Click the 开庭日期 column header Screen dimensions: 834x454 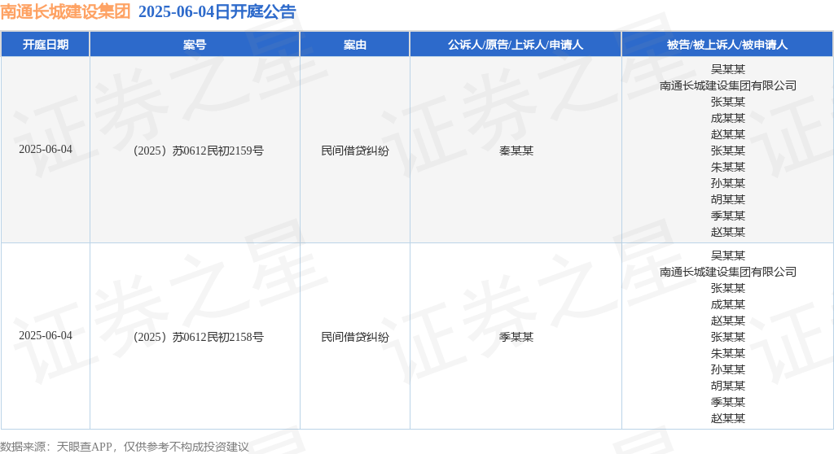(46, 45)
